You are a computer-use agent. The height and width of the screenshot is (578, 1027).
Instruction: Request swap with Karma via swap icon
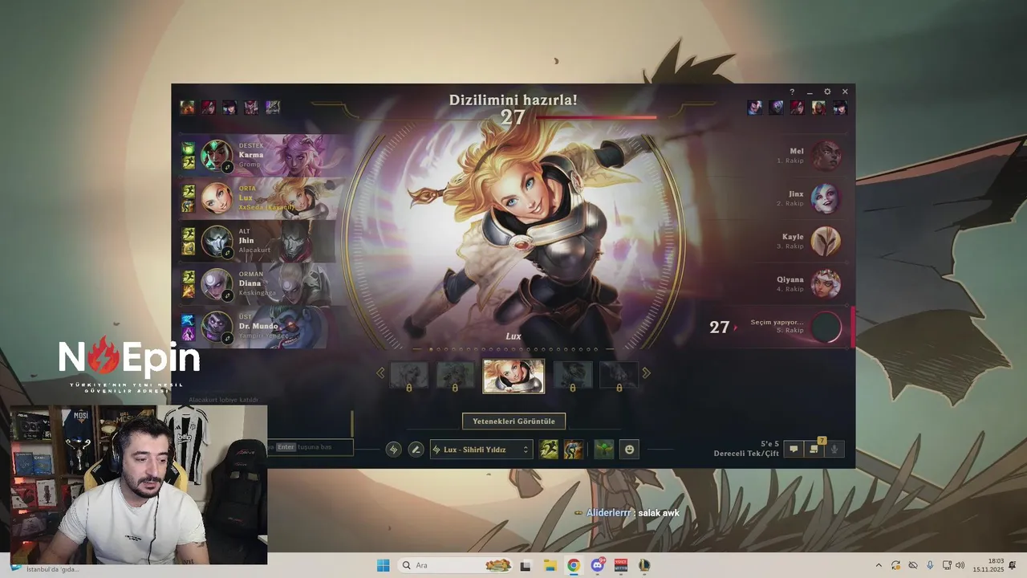pos(228,167)
